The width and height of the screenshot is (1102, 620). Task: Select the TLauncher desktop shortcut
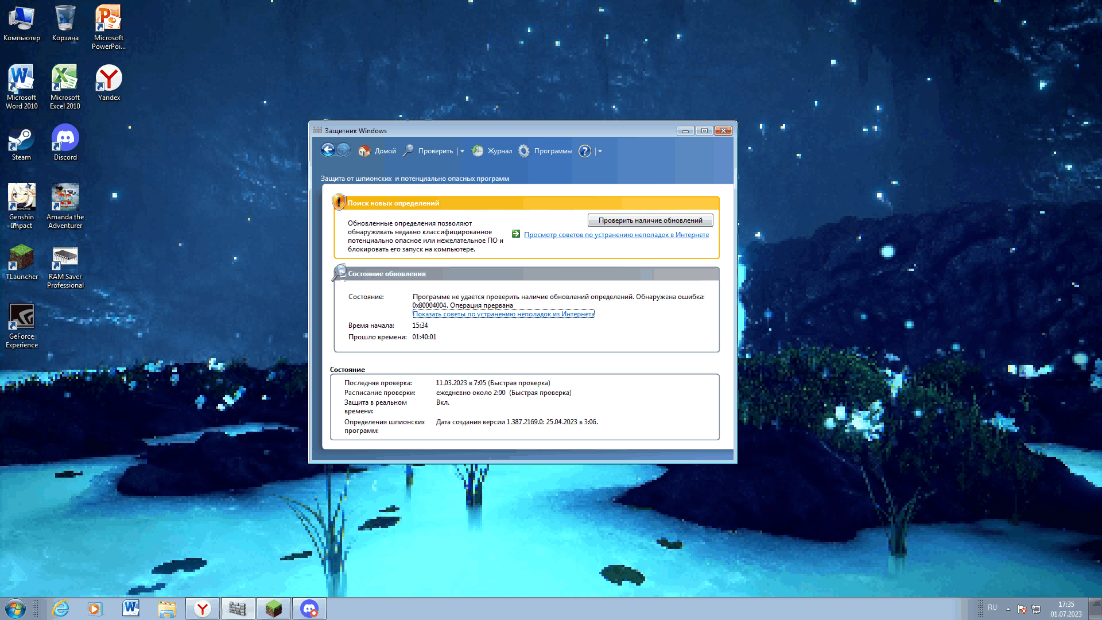pos(22,262)
